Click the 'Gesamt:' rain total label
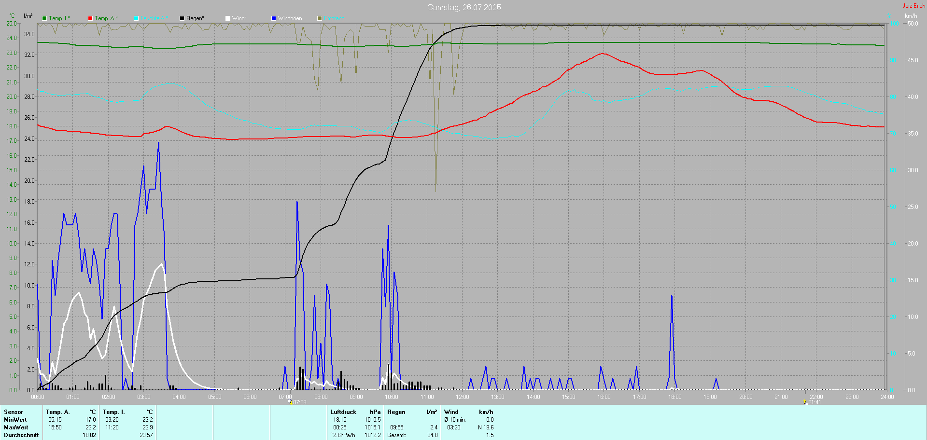Image resolution: width=927 pixels, height=440 pixels. 396,435
